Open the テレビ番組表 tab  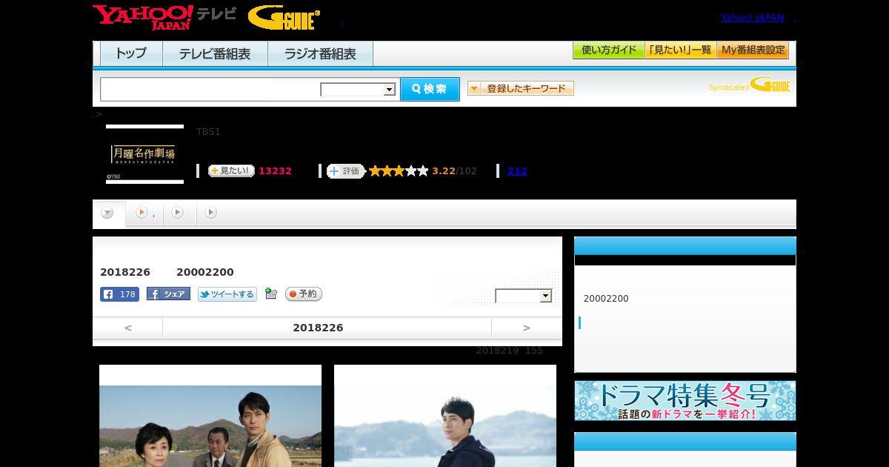215,54
